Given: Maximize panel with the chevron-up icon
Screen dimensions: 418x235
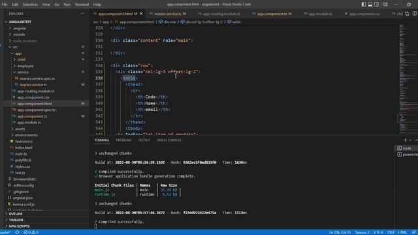Looking at the screenshot, I should (x=416, y=140).
